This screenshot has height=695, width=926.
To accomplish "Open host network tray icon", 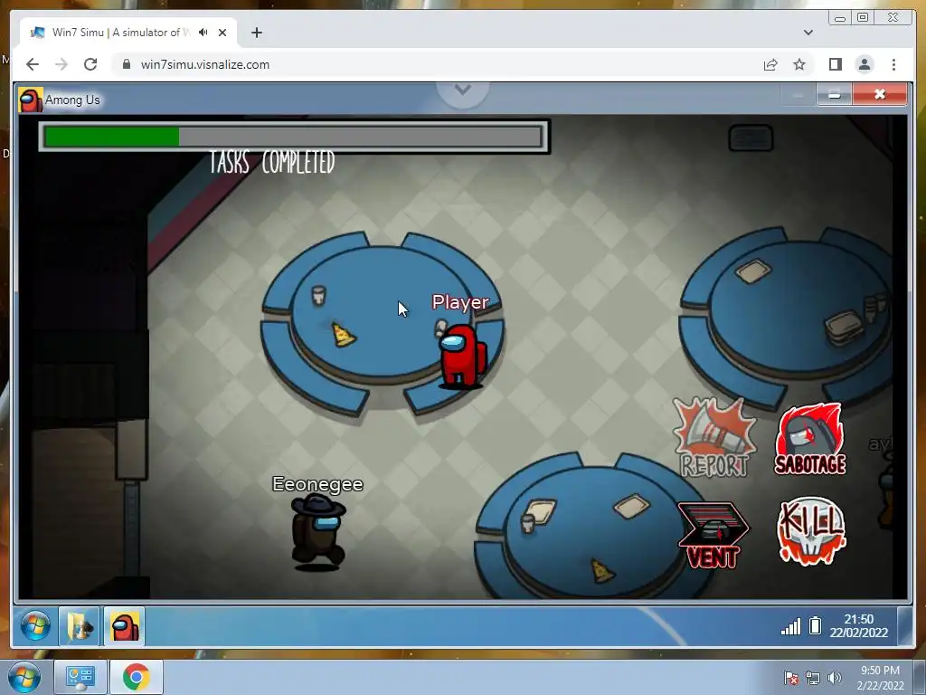I will 813,678.
